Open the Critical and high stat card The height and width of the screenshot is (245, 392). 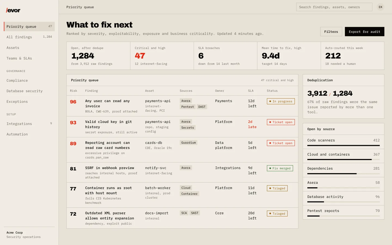(x=162, y=56)
